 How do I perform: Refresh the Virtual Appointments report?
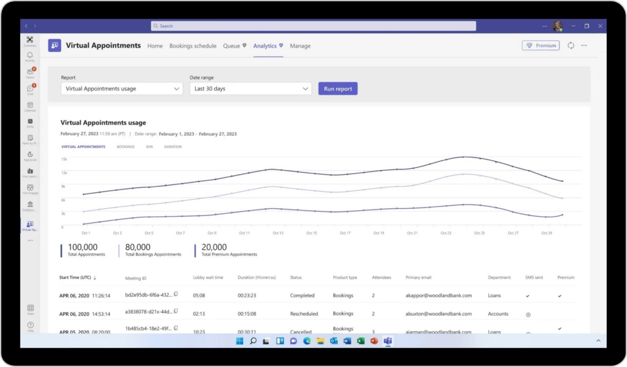pos(570,45)
